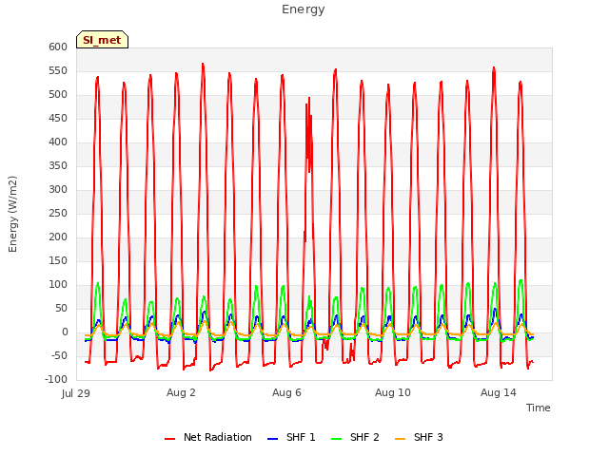
Task: Click the Aug 14 x-axis tick label
Action: [499, 392]
